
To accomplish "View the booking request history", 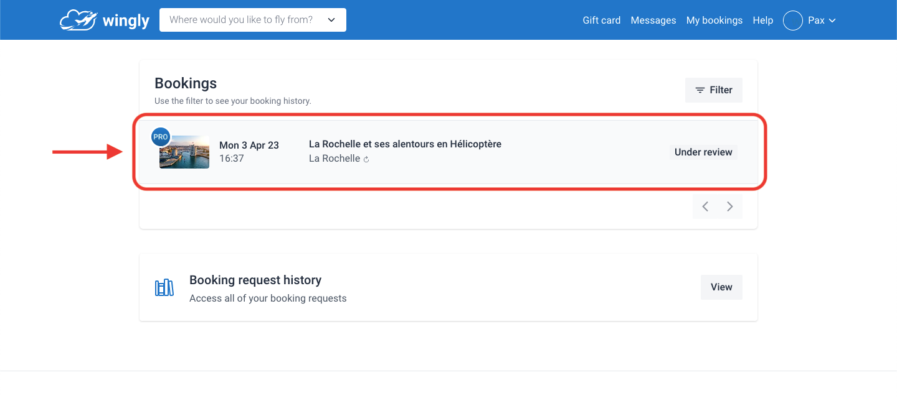I will tap(721, 287).
